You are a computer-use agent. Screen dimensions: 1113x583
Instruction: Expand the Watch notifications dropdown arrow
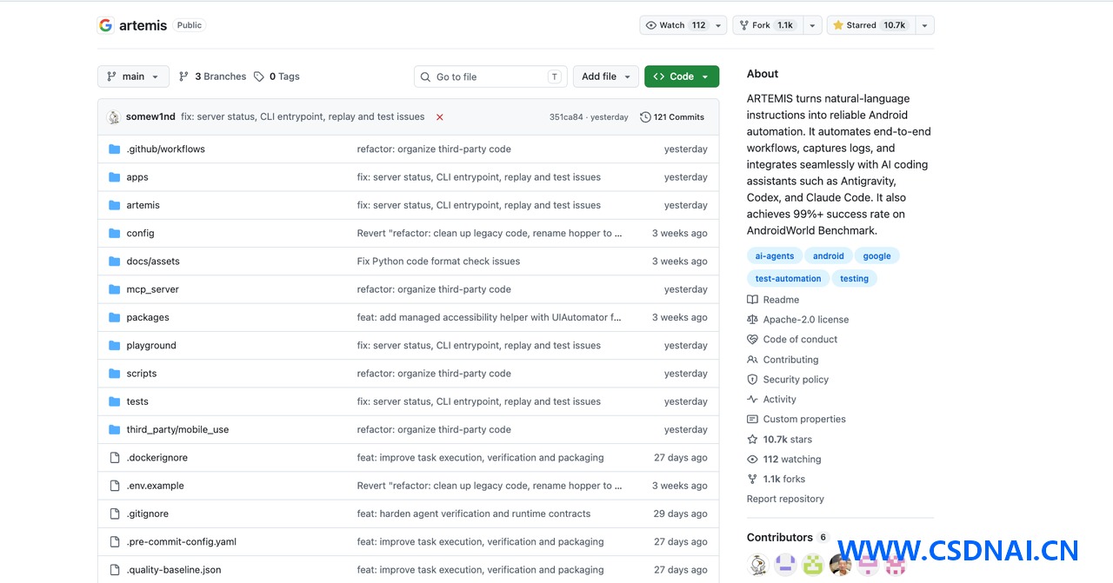719,25
